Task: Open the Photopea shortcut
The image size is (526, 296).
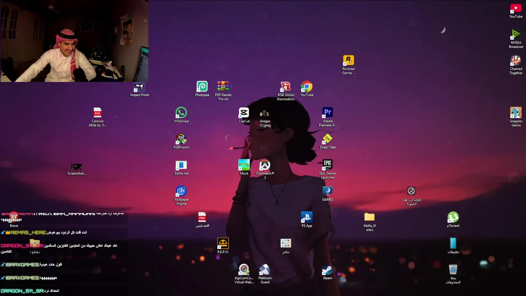Action: coord(202,89)
